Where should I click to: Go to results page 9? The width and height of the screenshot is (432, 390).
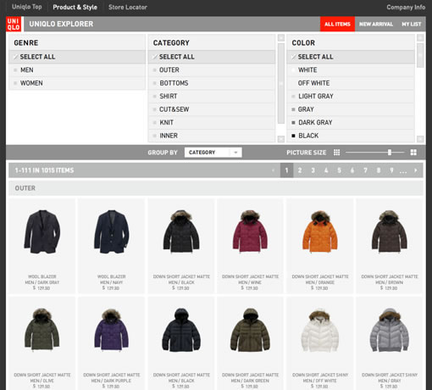(x=391, y=170)
